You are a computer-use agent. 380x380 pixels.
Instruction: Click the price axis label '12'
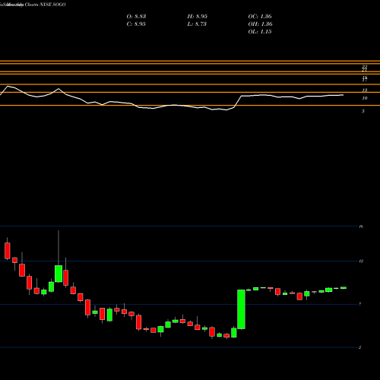(361, 261)
